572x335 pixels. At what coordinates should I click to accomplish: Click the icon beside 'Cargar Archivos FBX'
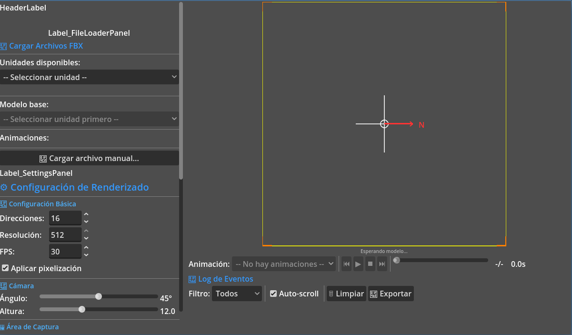tap(4, 46)
